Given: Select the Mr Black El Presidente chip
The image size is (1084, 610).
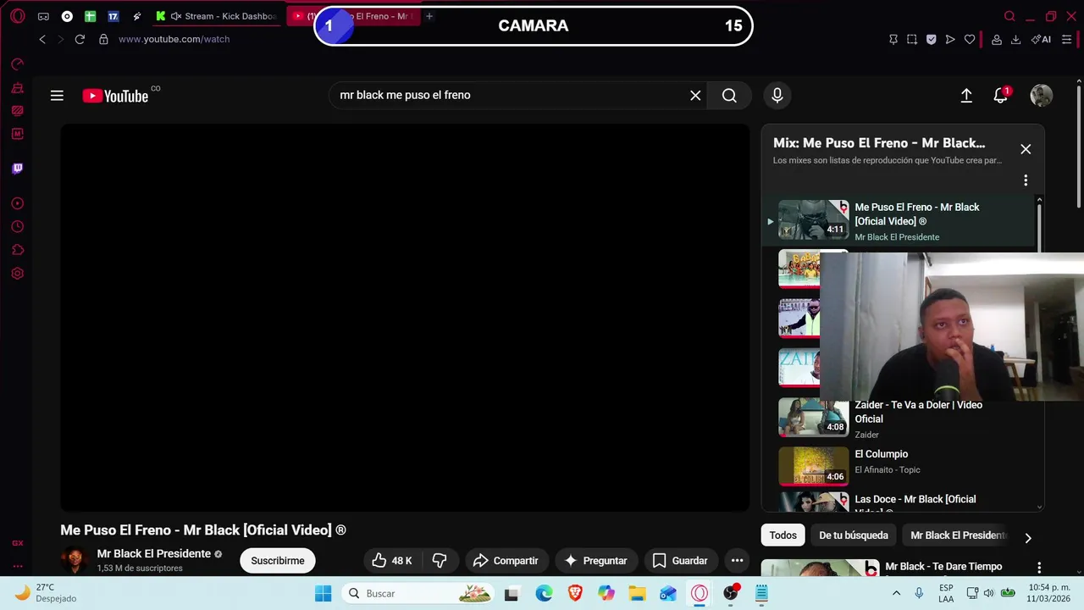Looking at the screenshot, I should (958, 535).
